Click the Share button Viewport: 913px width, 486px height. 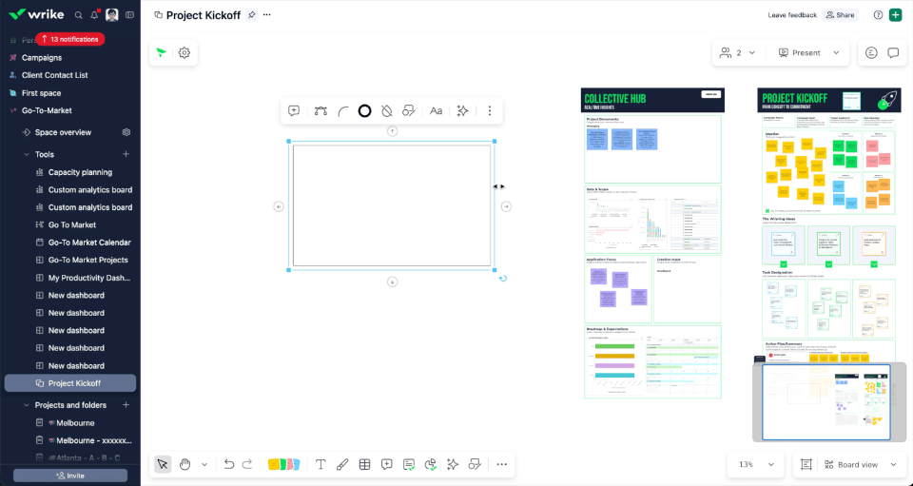840,15
